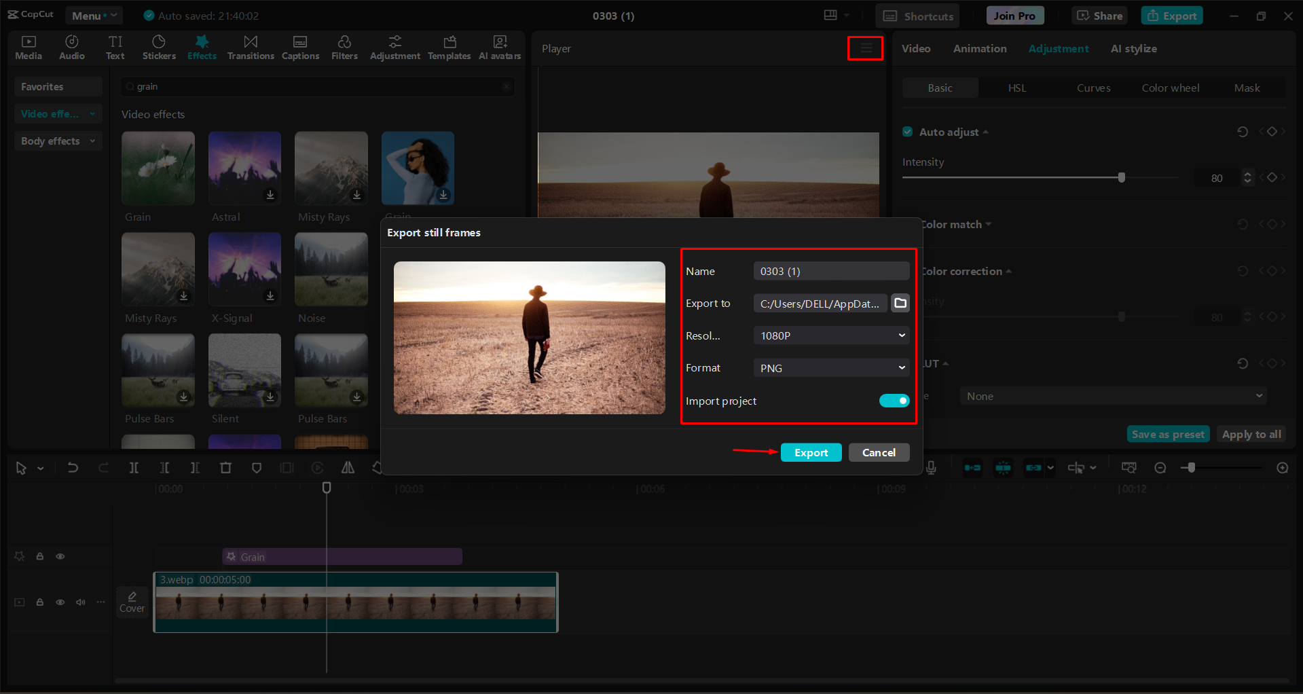Select the Misty Rays effect thumbnail
Image resolution: width=1303 pixels, height=694 pixels.
tap(331, 168)
